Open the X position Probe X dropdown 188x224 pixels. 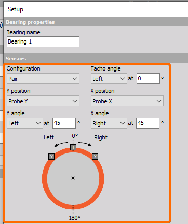[127, 101]
